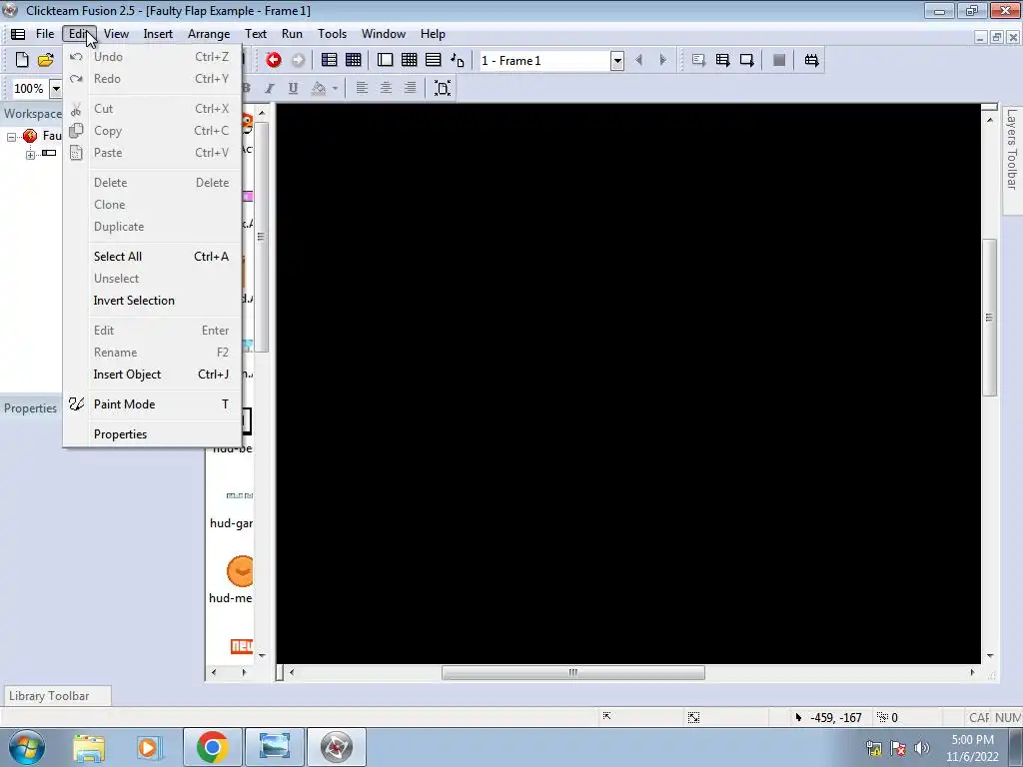Screen dimensions: 1023x767
Task: Open the Help menu
Action: 433,34
